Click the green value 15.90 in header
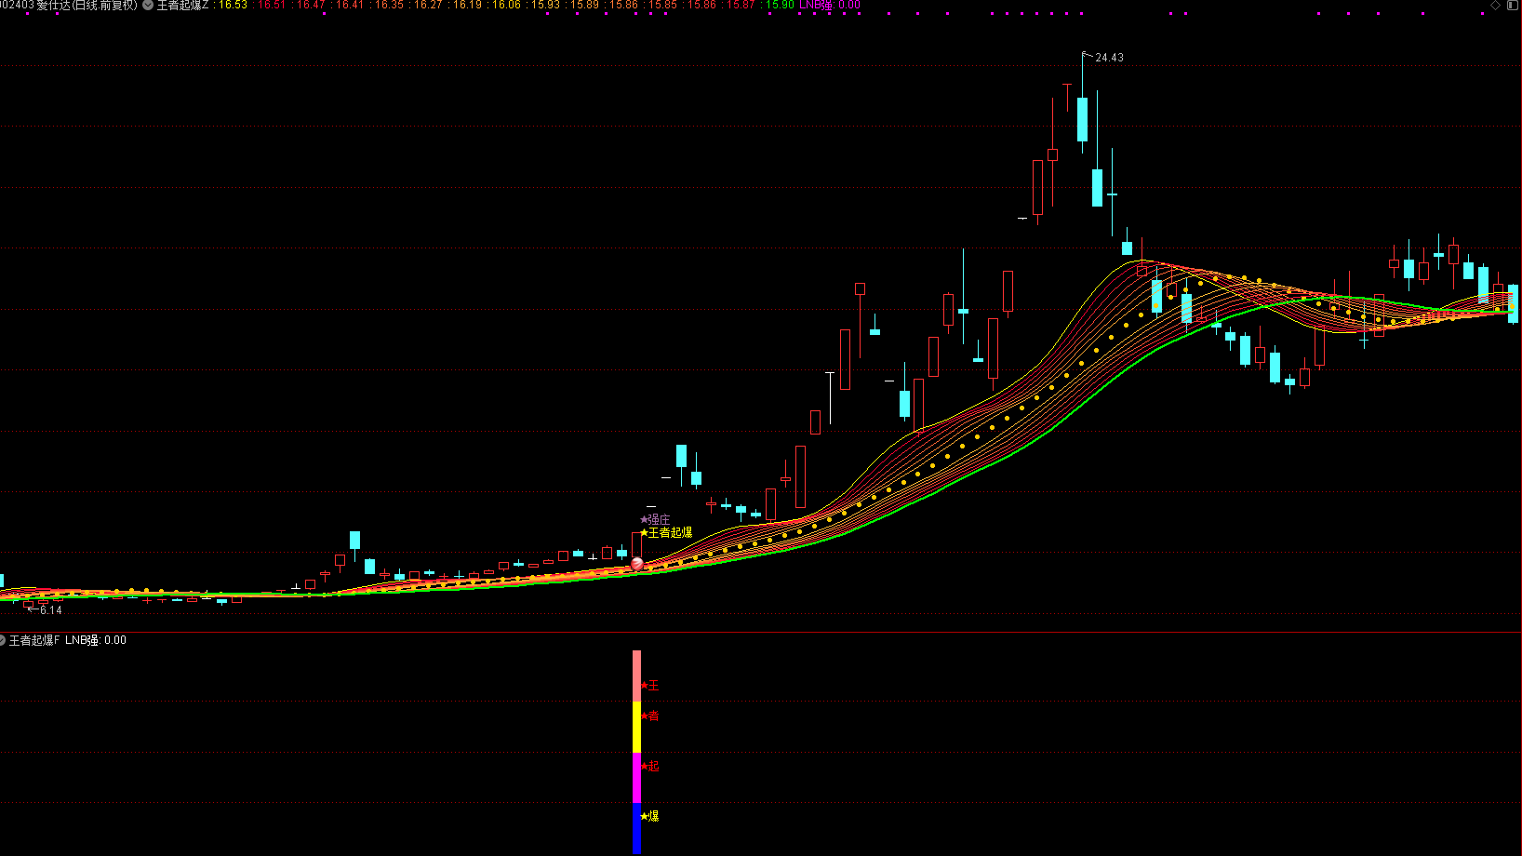1522x856 pixels. coord(780,6)
